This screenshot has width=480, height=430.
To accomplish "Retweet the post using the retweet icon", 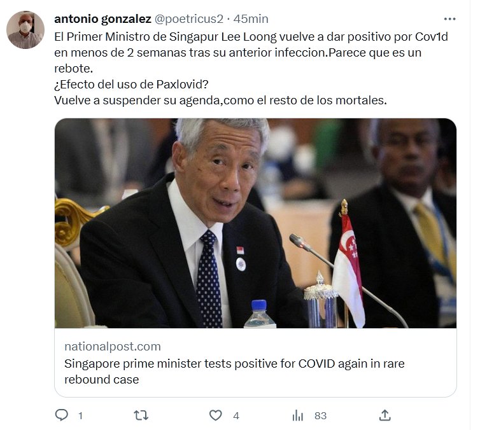I will 141,415.
